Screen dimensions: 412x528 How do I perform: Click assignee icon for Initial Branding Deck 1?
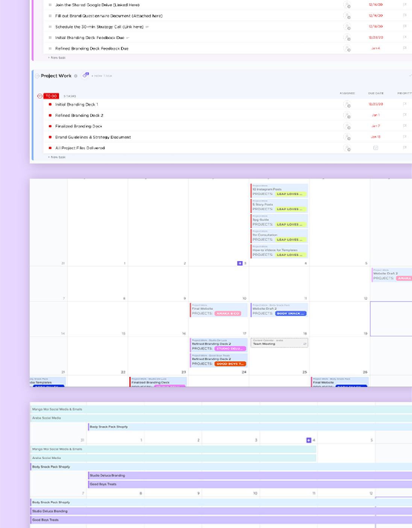(347, 105)
